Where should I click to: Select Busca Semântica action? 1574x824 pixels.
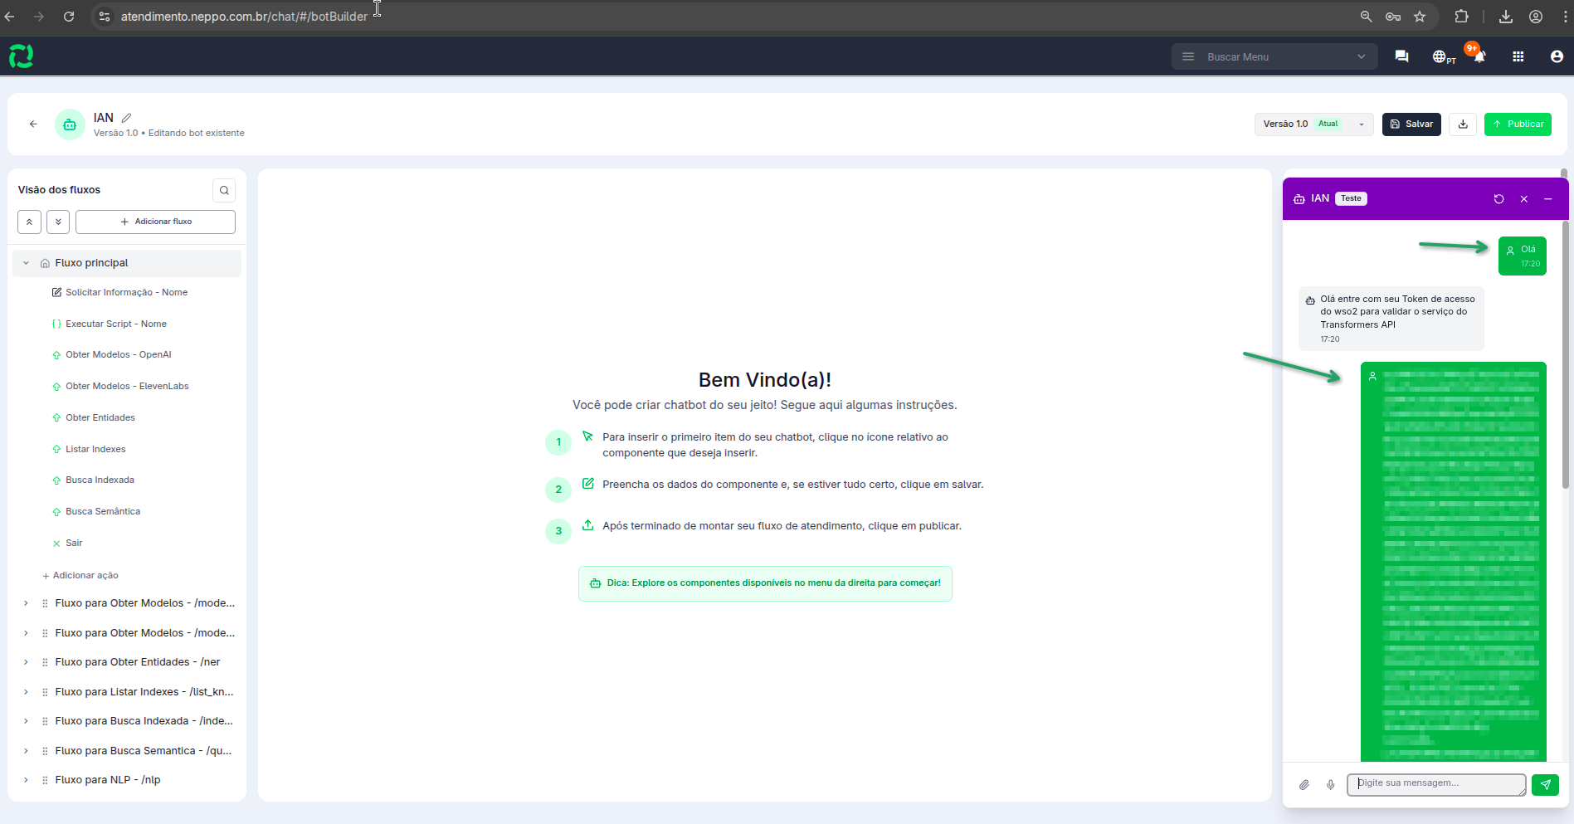pyautogui.click(x=103, y=511)
